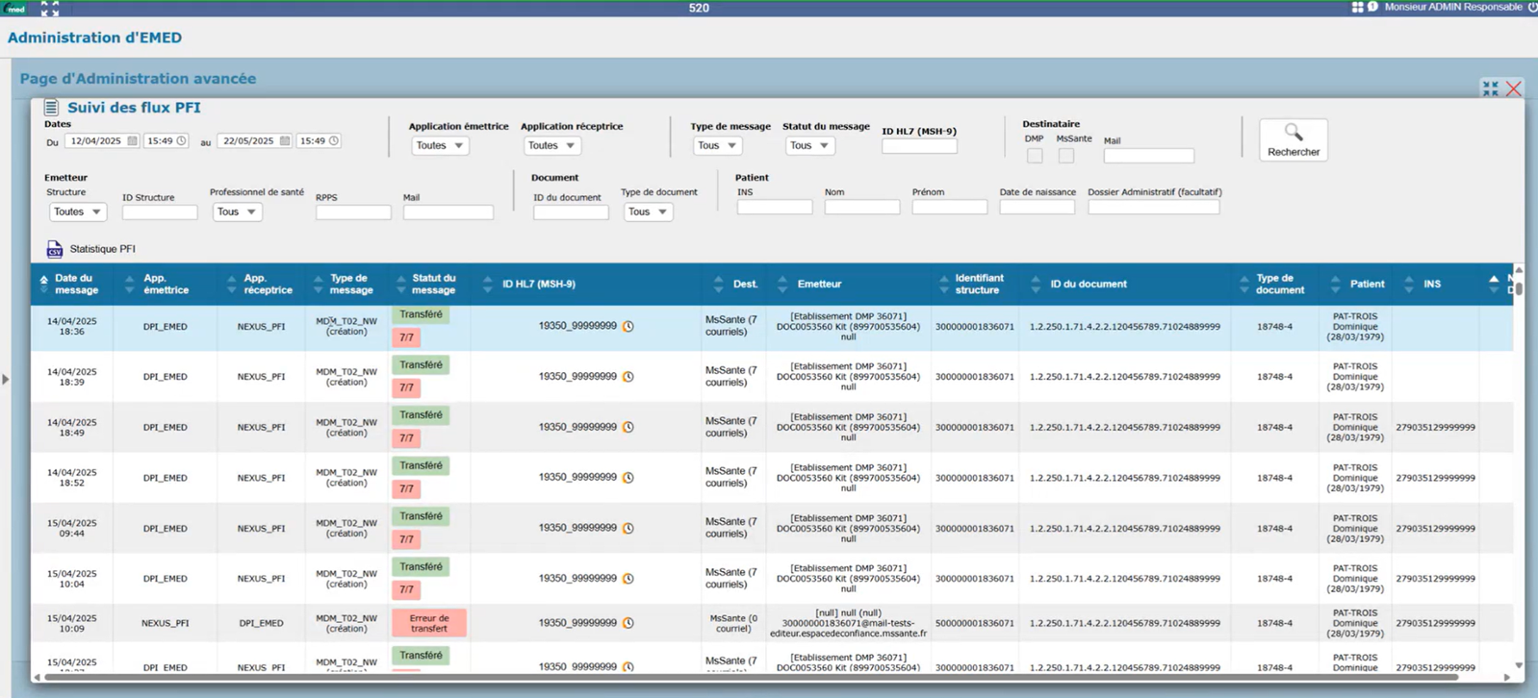Enable the DMP destinataire checkbox

[x=1035, y=156]
